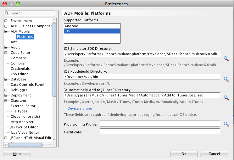The image size is (234, 160).
Task: Select the Deployment tree label
Action: click(x=21, y=95)
